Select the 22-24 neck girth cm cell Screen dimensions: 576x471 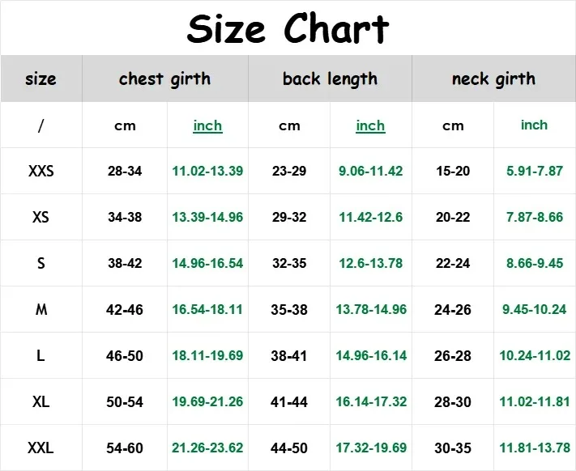click(x=453, y=264)
